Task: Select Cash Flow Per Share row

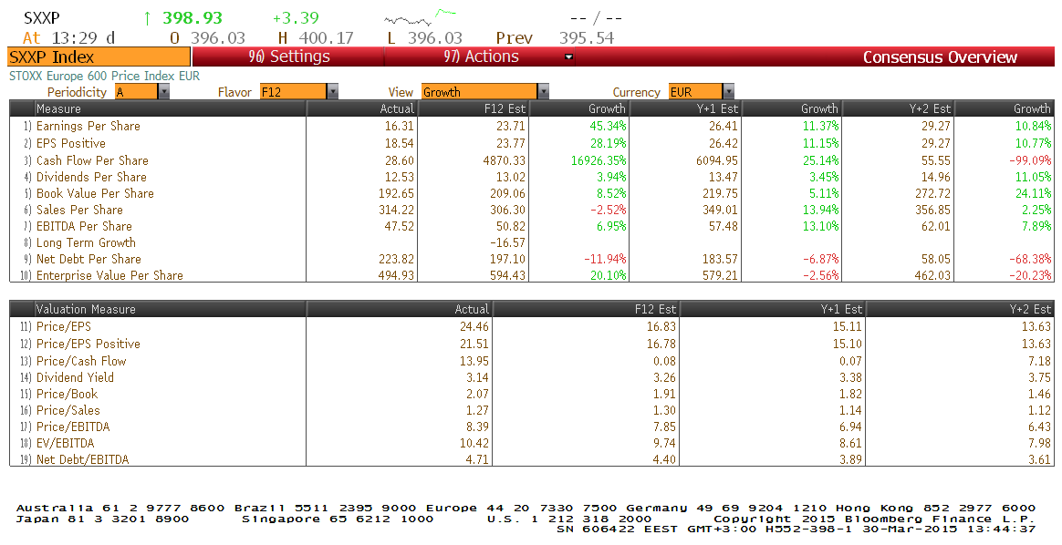Action: (532, 160)
